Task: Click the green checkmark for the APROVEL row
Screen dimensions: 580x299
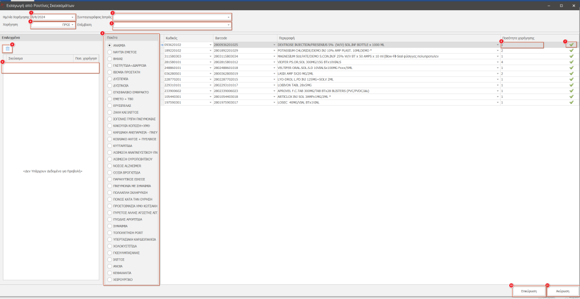Action: coord(572,90)
